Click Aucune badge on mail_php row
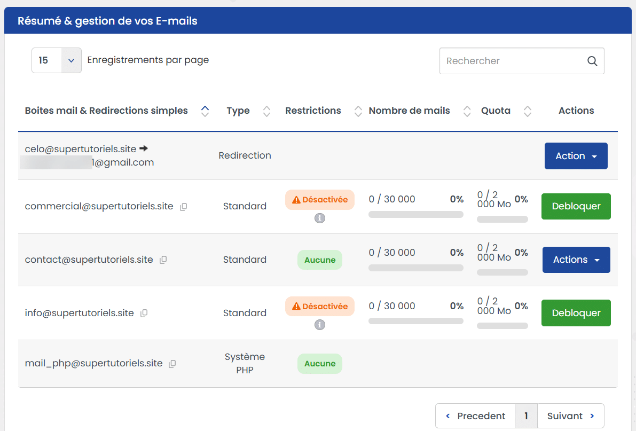636x431 pixels. [320, 364]
